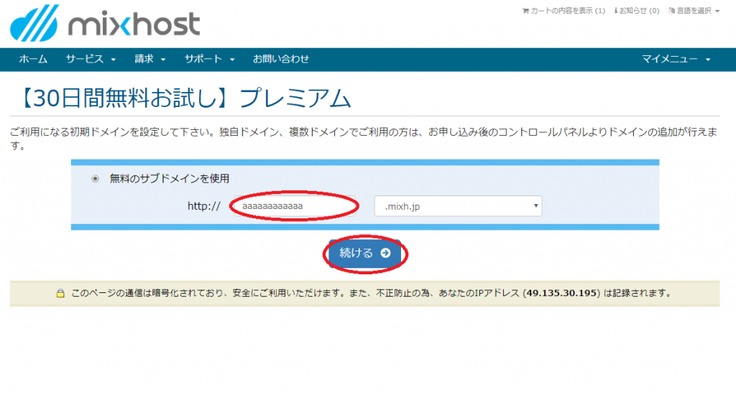Open the カートの内容を表示 link

566,11
